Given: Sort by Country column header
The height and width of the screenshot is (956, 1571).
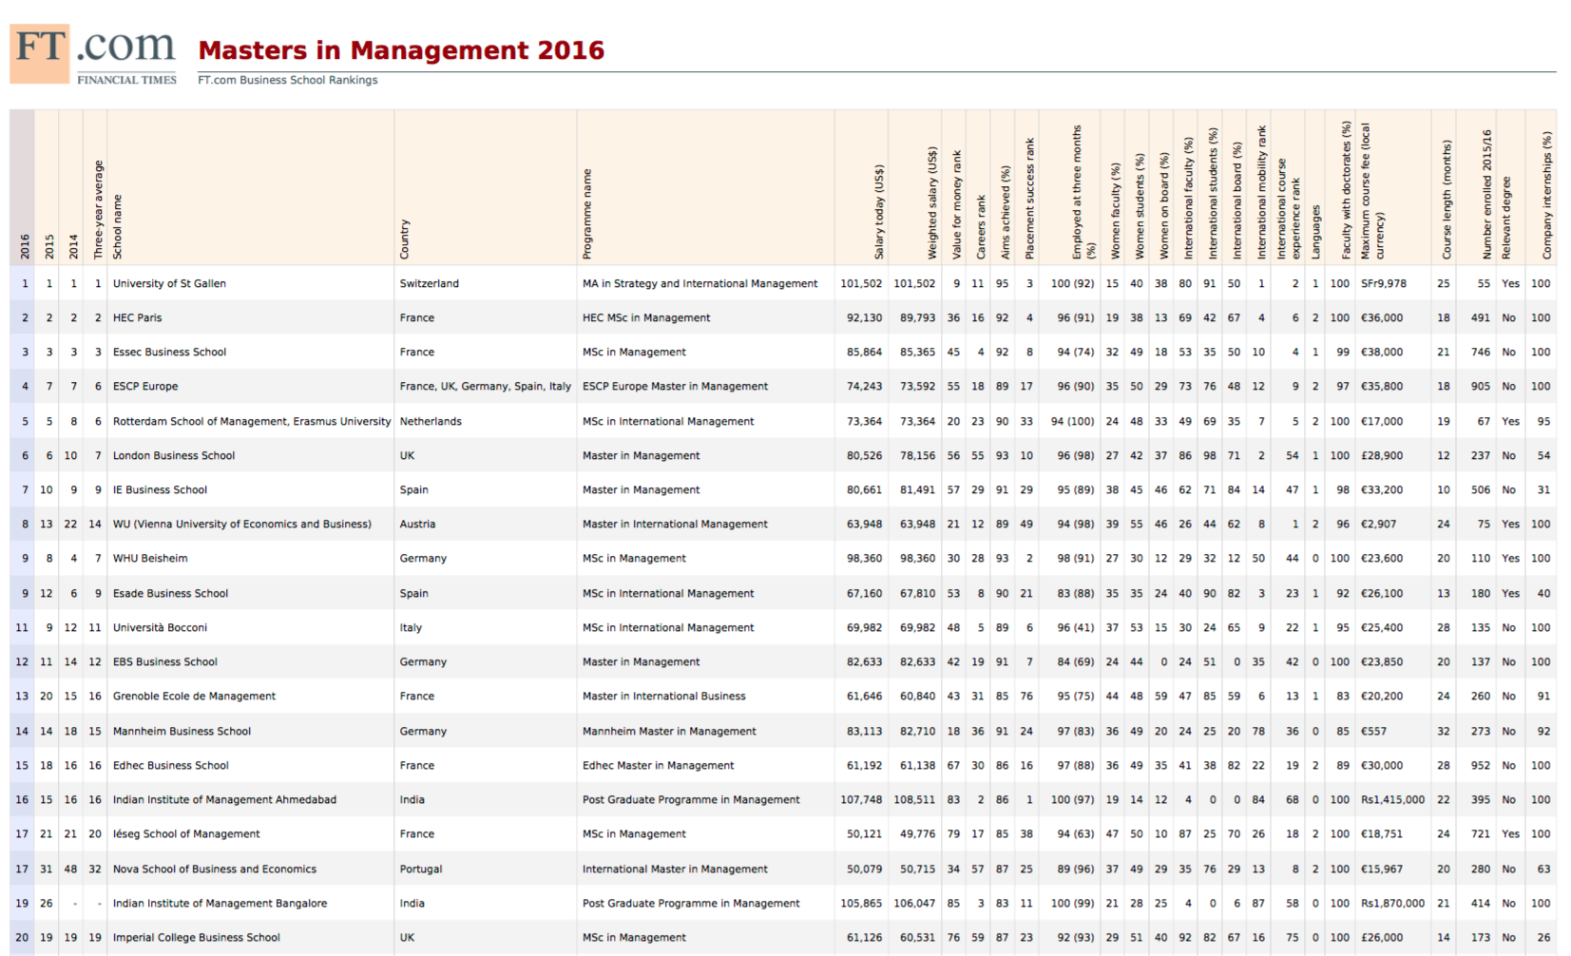Looking at the screenshot, I should click(405, 239).
